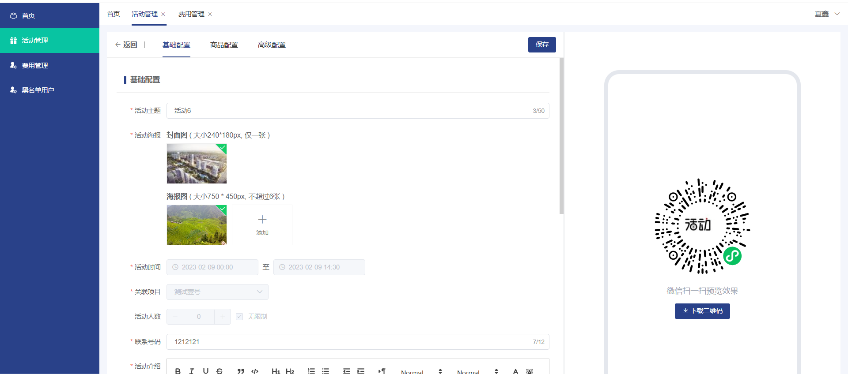Toggle underline formatting in editor
This screenshot has height=374, width=848.
[x=206, y=371]
